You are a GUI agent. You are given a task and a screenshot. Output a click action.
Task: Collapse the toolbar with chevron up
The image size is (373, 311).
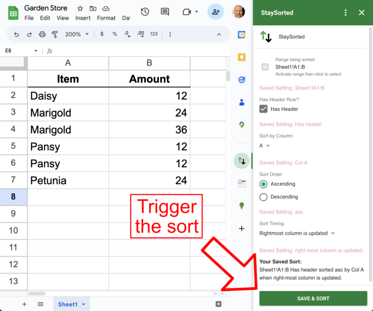219,35
